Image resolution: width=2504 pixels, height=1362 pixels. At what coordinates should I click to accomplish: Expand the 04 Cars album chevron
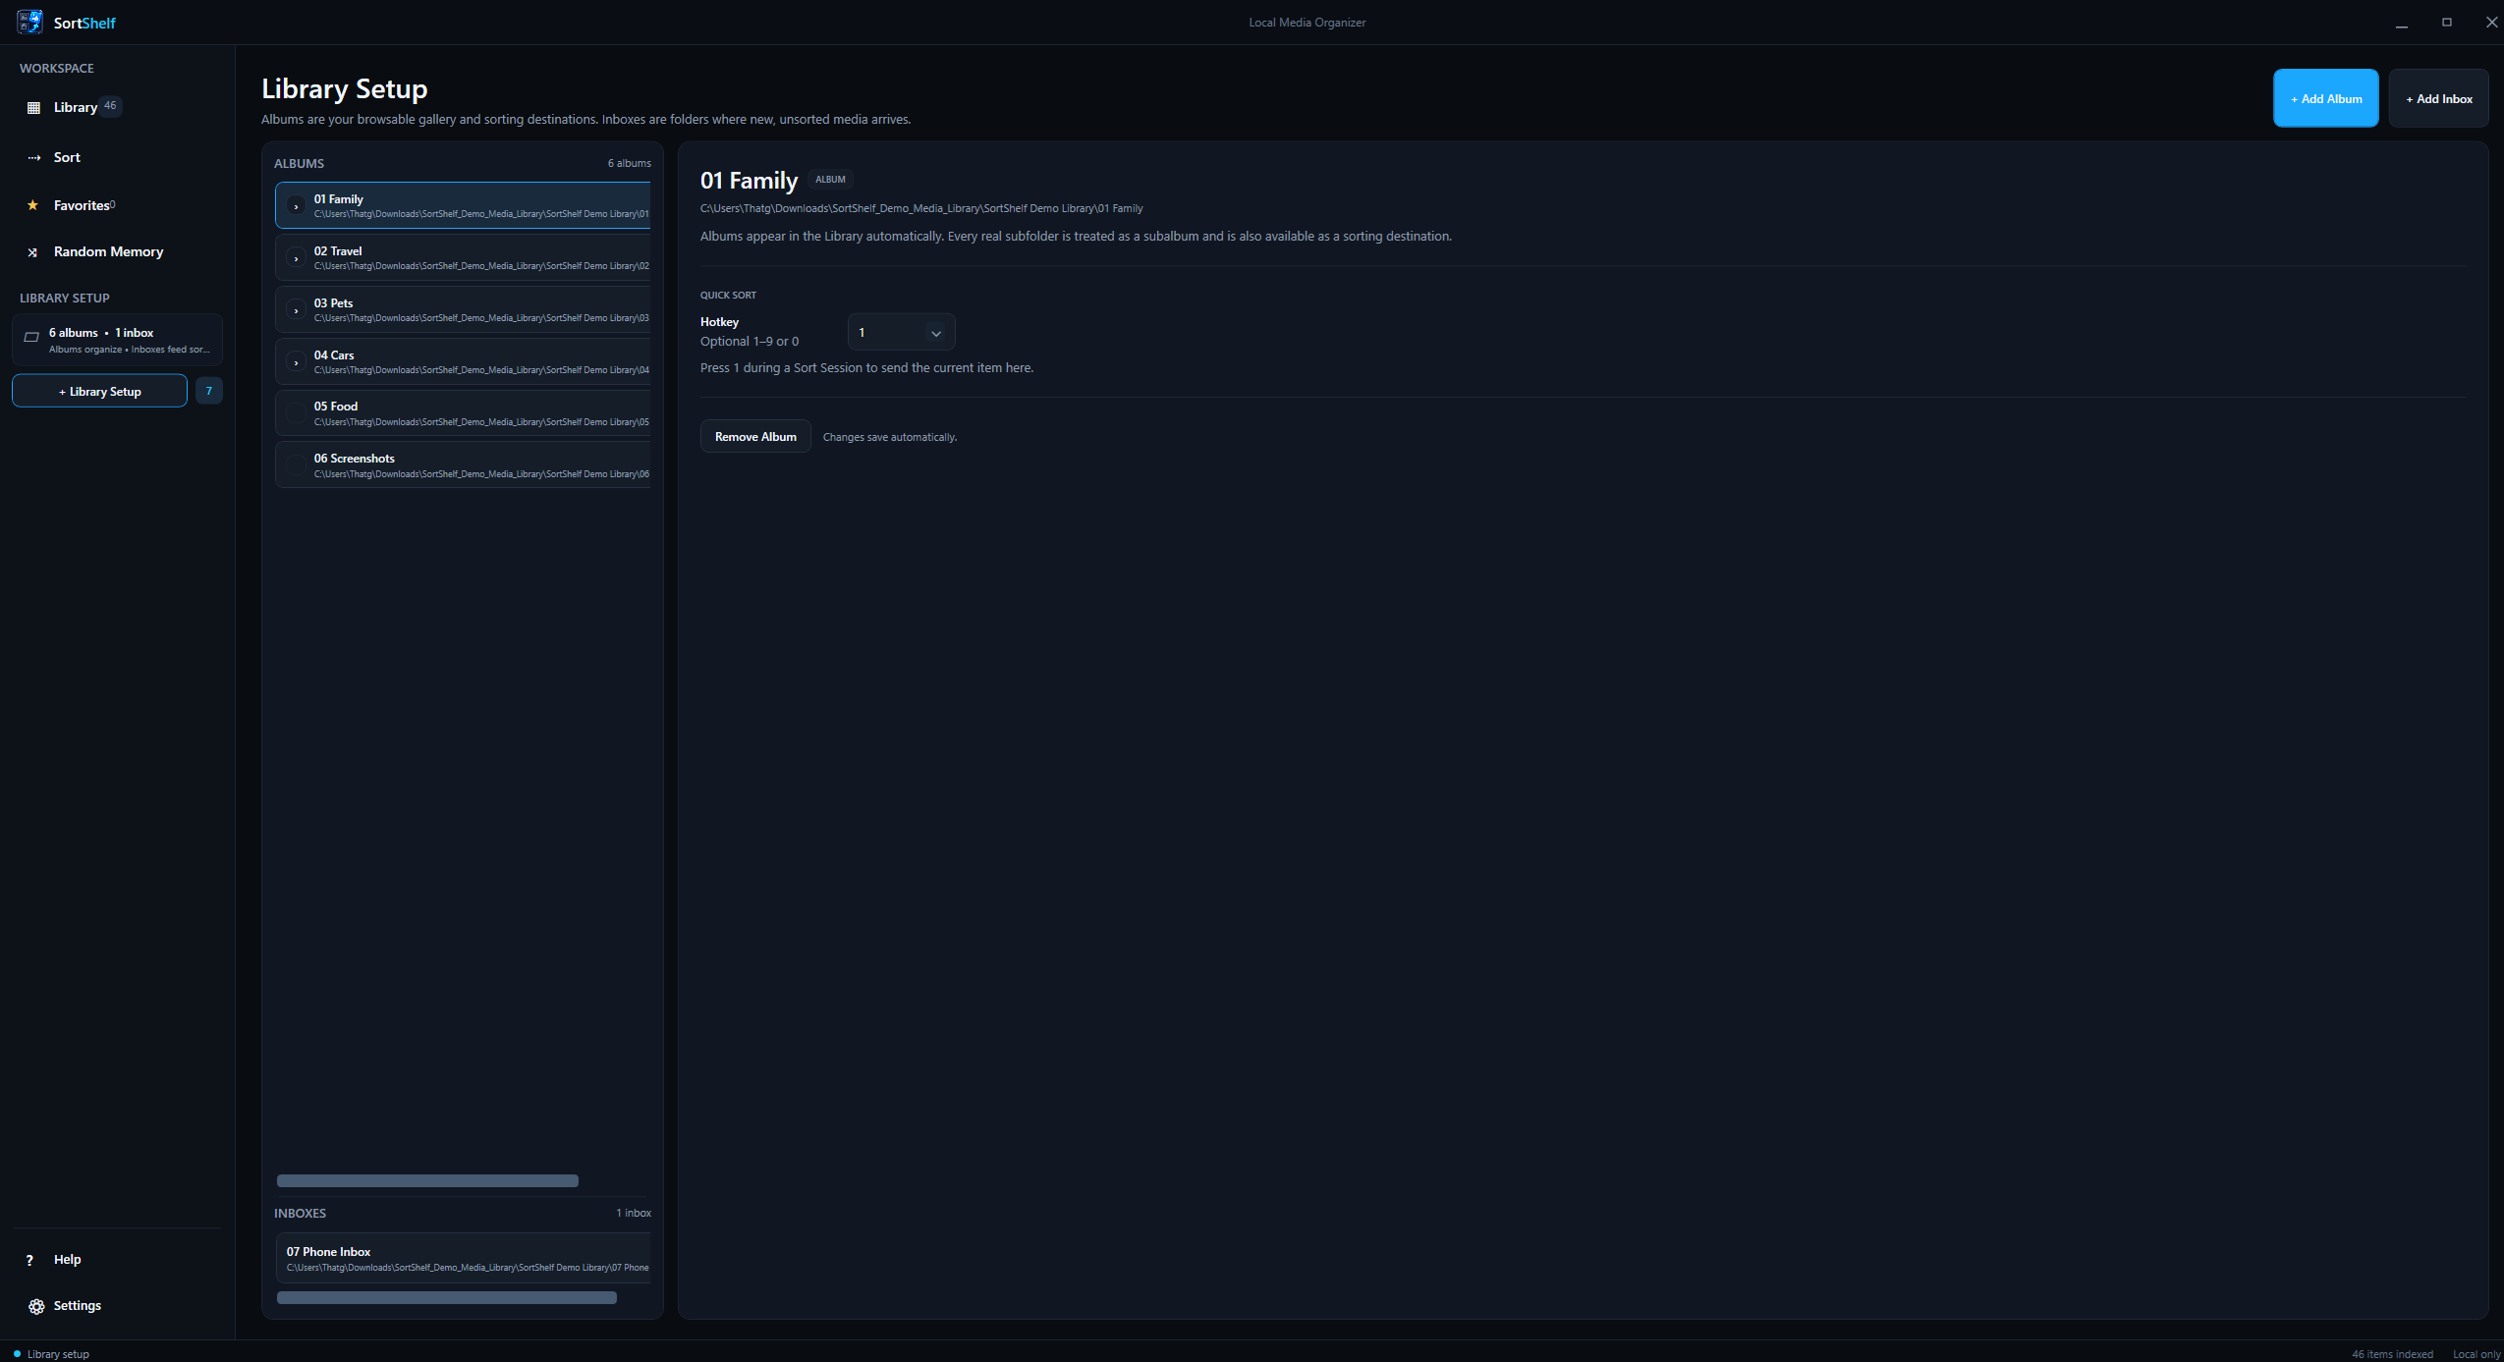click(x=296, y=362)
